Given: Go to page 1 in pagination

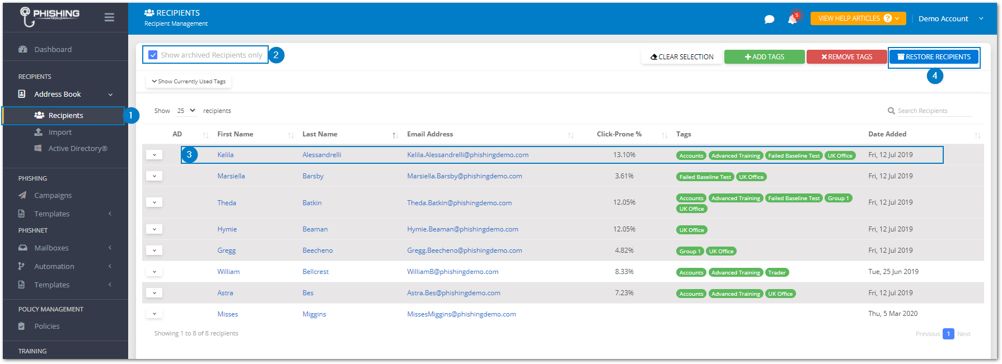Looking at the screenshot, I should 948,334.
